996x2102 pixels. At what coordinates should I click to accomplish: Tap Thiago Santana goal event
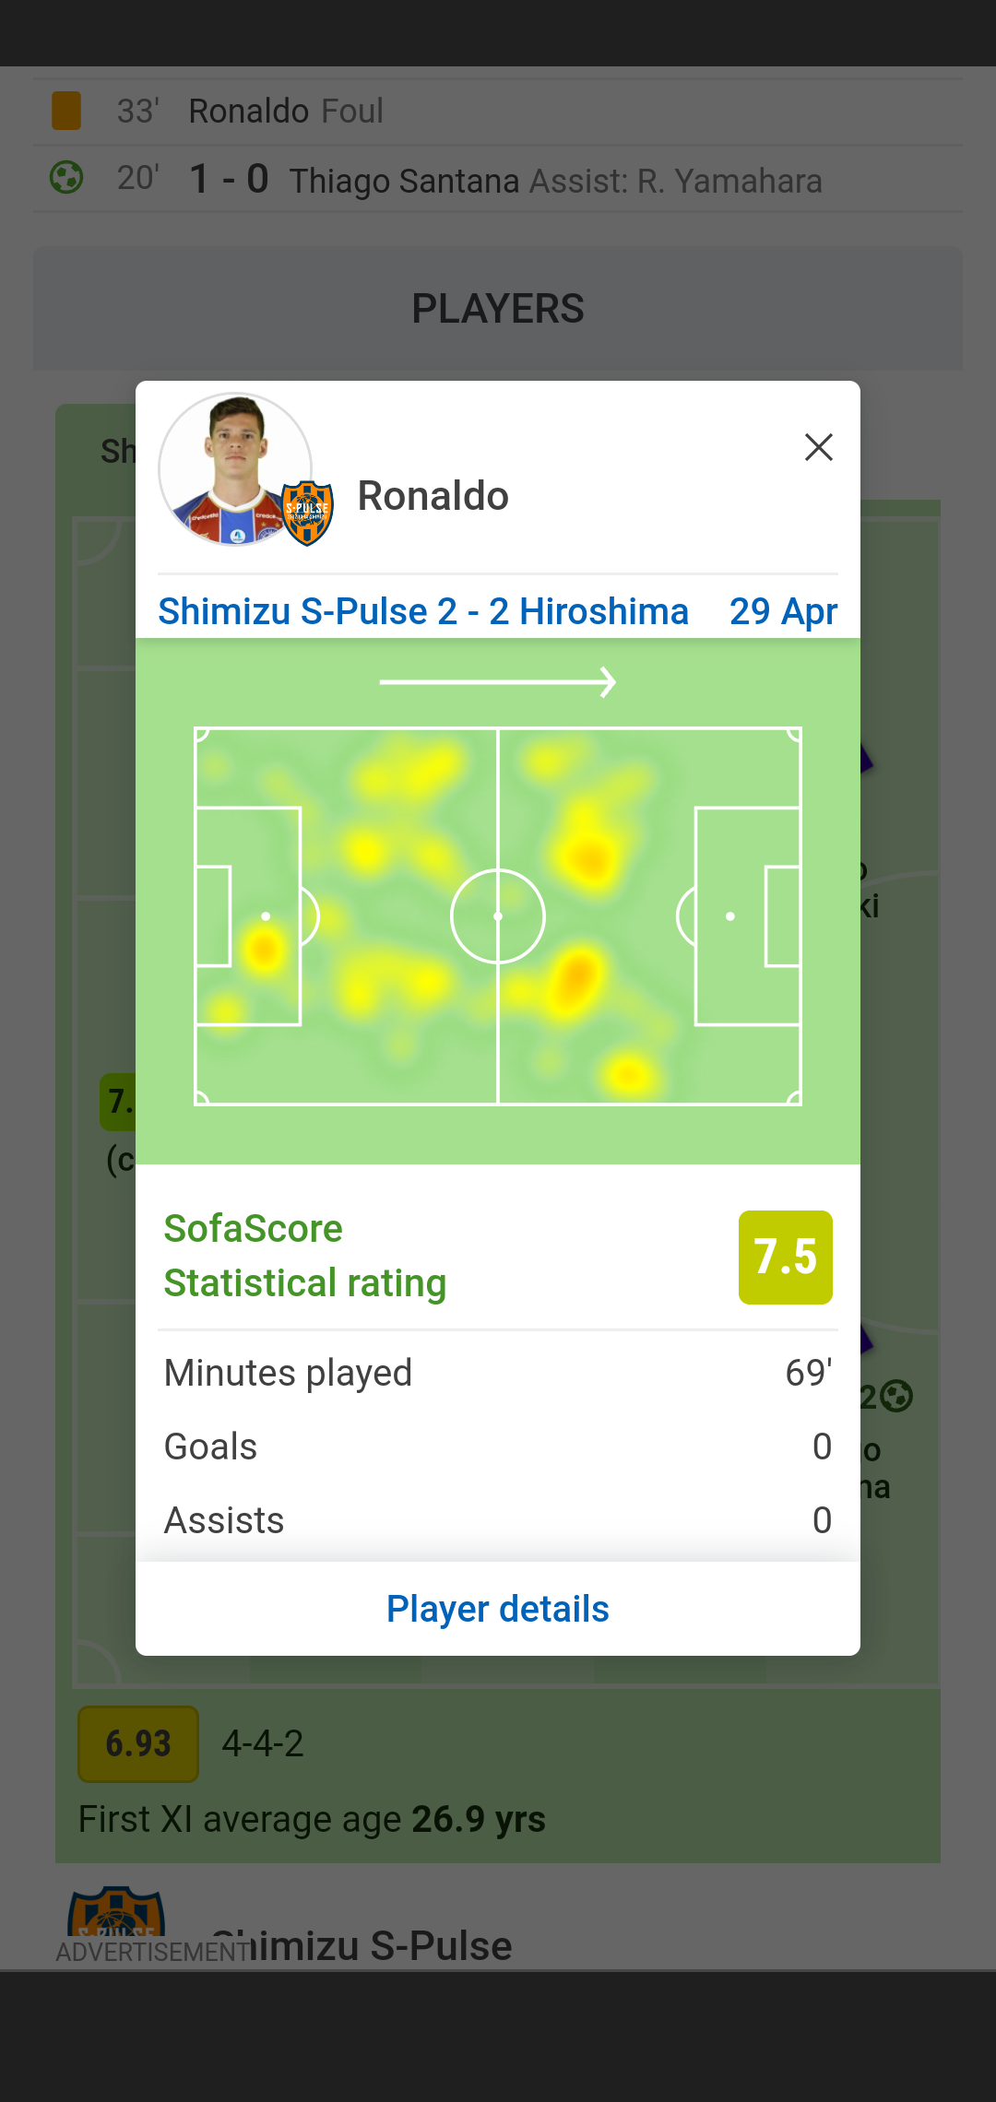404,181
